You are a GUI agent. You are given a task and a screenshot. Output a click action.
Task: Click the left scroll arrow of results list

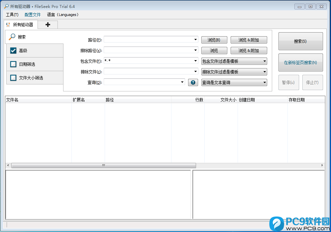(8, 165)
